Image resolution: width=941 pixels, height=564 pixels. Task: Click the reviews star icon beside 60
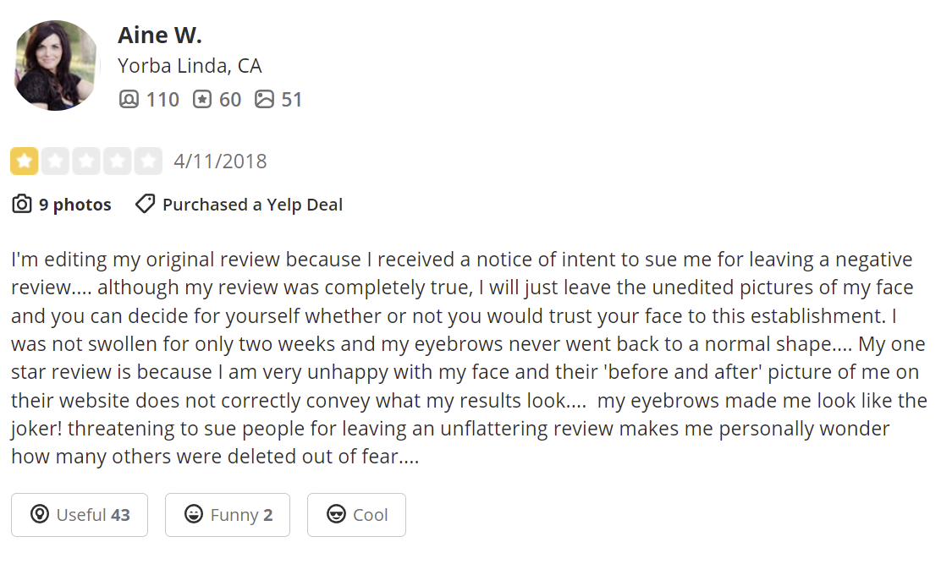(x=201, y=100)
